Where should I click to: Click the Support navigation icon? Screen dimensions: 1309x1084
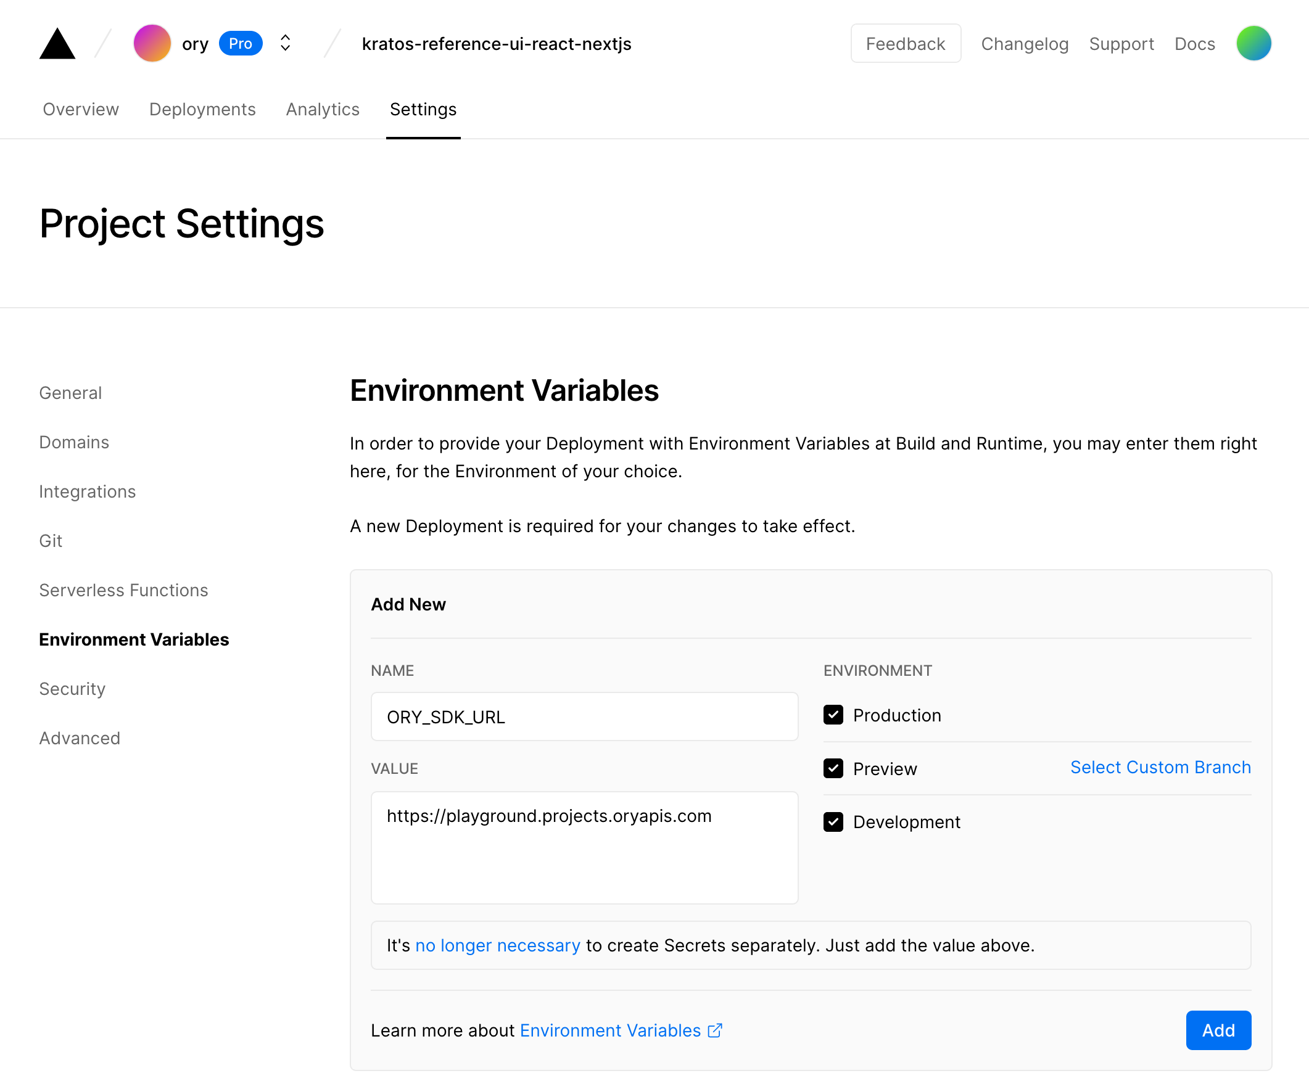click(1122, 44)
